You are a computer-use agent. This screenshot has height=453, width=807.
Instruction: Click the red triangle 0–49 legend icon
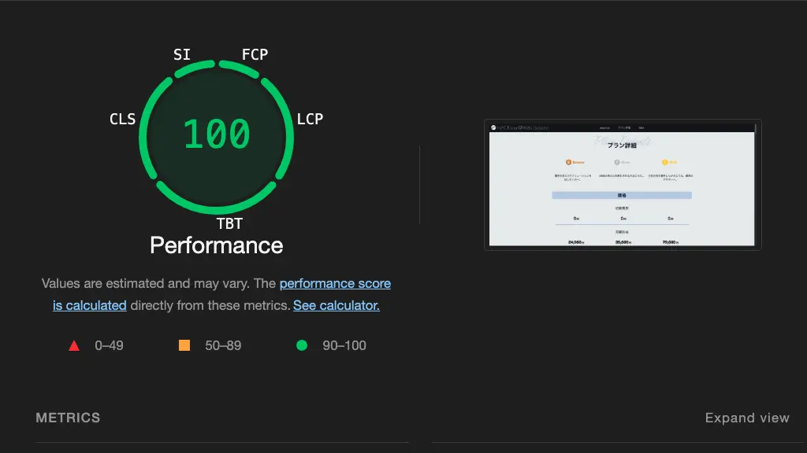pyautogui.click(x=74, y=346)
